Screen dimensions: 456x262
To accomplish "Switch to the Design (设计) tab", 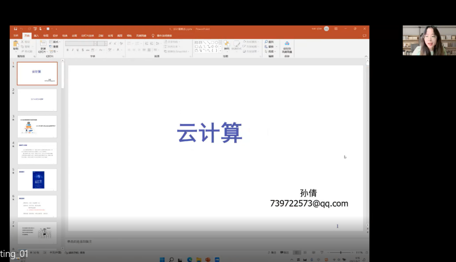I will tap(55, 36).
